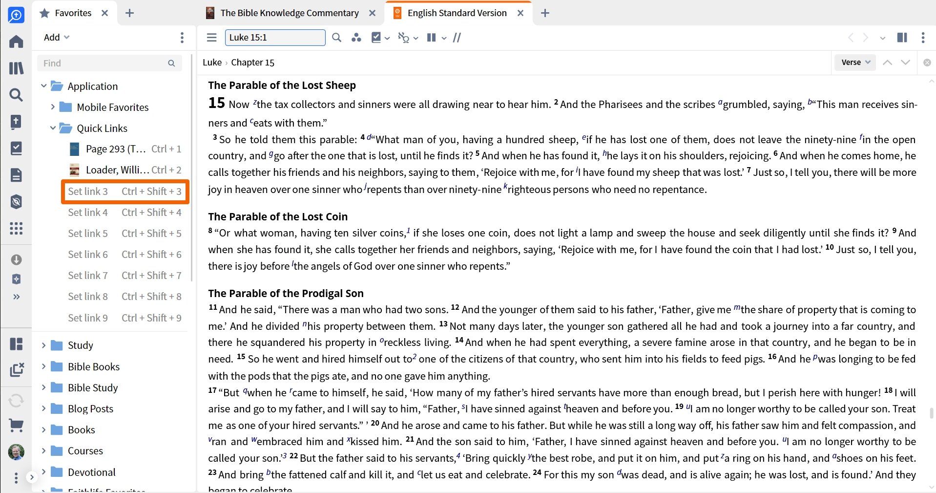Open the navigation history dropdown arrow
This screenshot has height=493, width=936.
[883, 38]
